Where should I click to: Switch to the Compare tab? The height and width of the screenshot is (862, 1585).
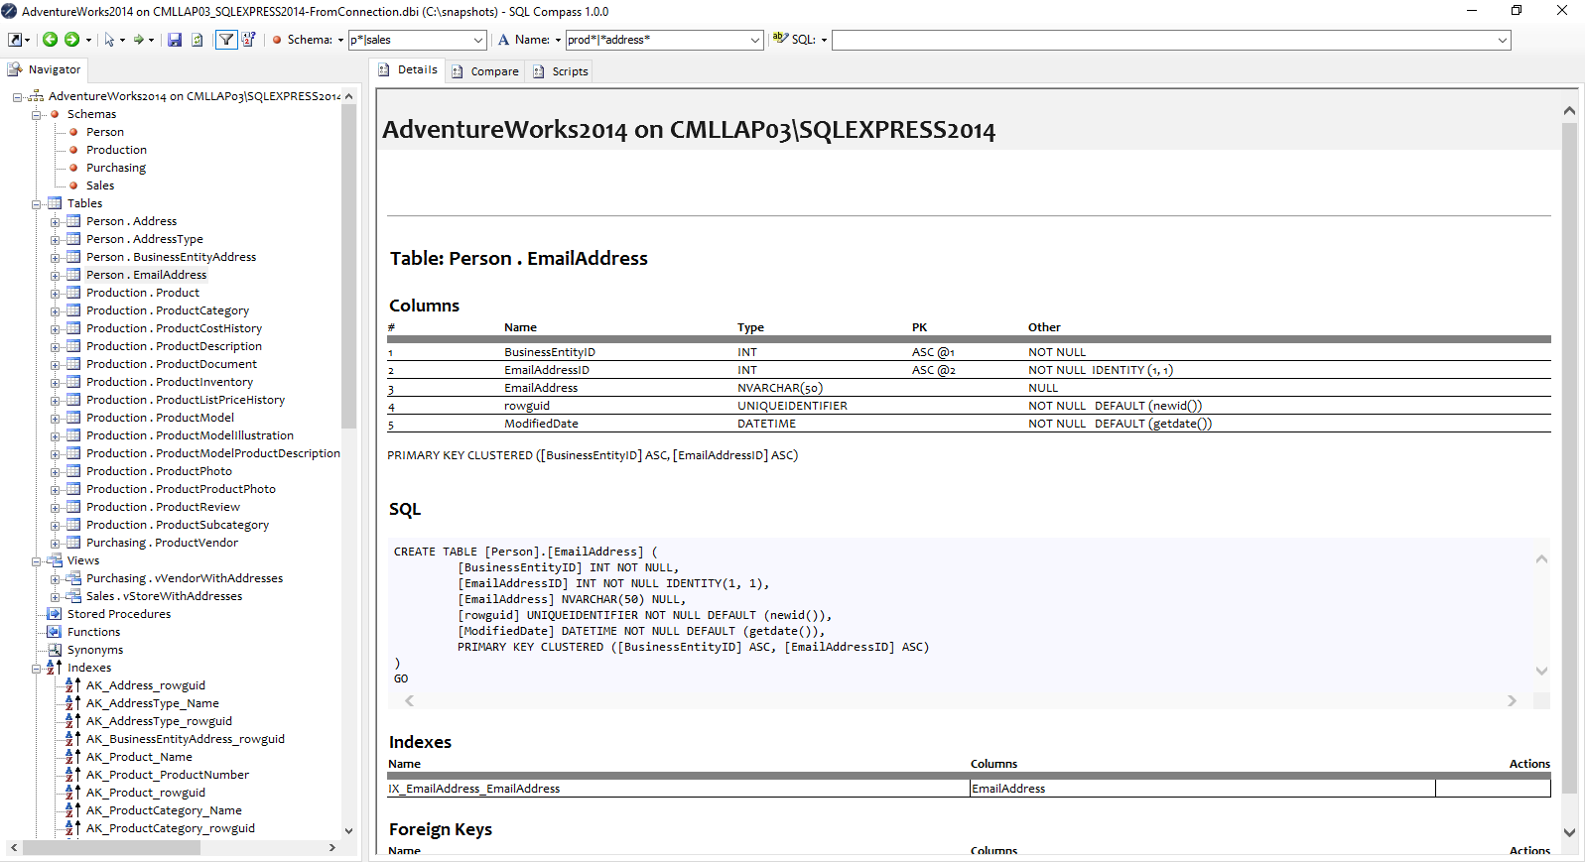tap(494, 71)
